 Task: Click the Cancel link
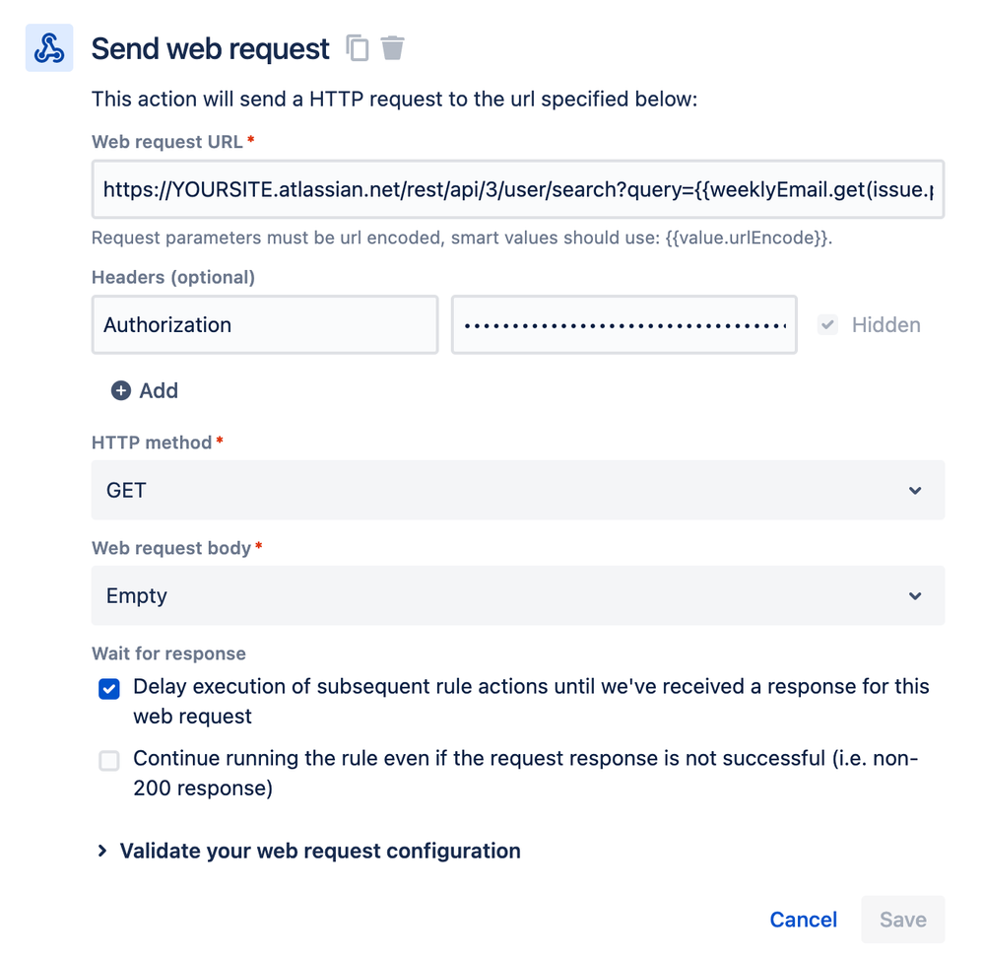pyautogui.click(x=804, y=920)
